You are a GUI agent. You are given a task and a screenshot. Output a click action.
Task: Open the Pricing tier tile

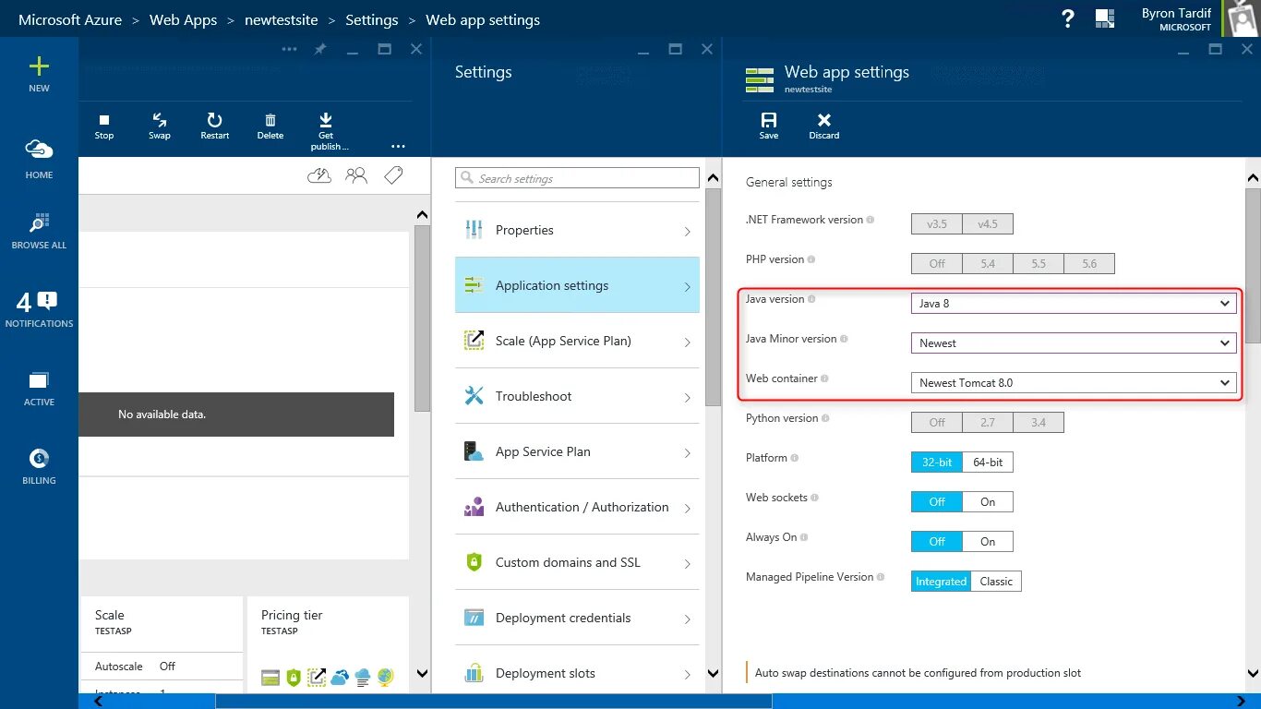(328, 644)
